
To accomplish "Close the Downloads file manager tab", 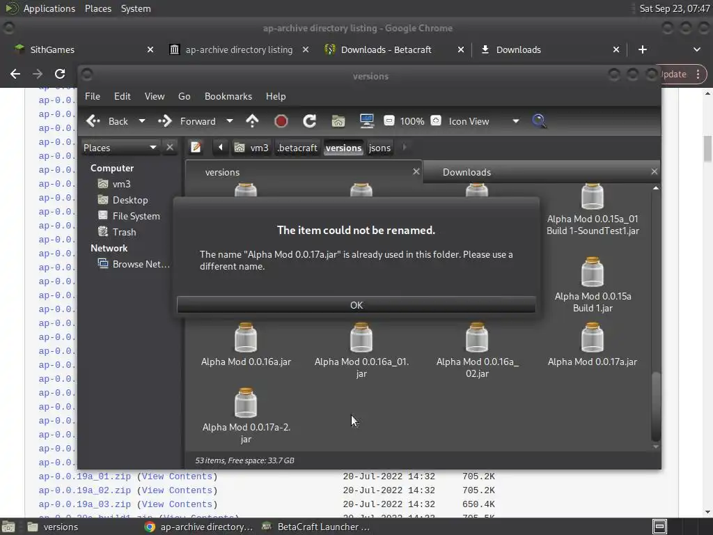I will pos(654,171).
